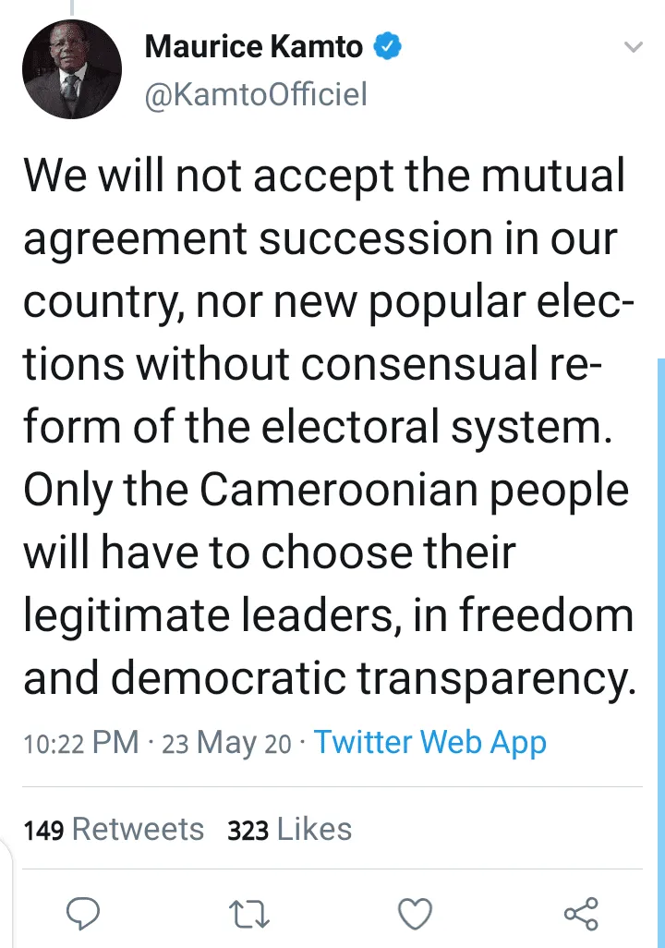Open Maurice Kamto display name
665x948 pixels.
pos(254,46)
